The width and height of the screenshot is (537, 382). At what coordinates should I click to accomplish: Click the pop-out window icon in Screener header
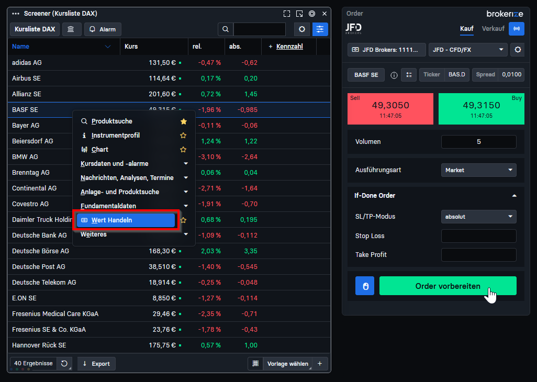pos(299,14)
